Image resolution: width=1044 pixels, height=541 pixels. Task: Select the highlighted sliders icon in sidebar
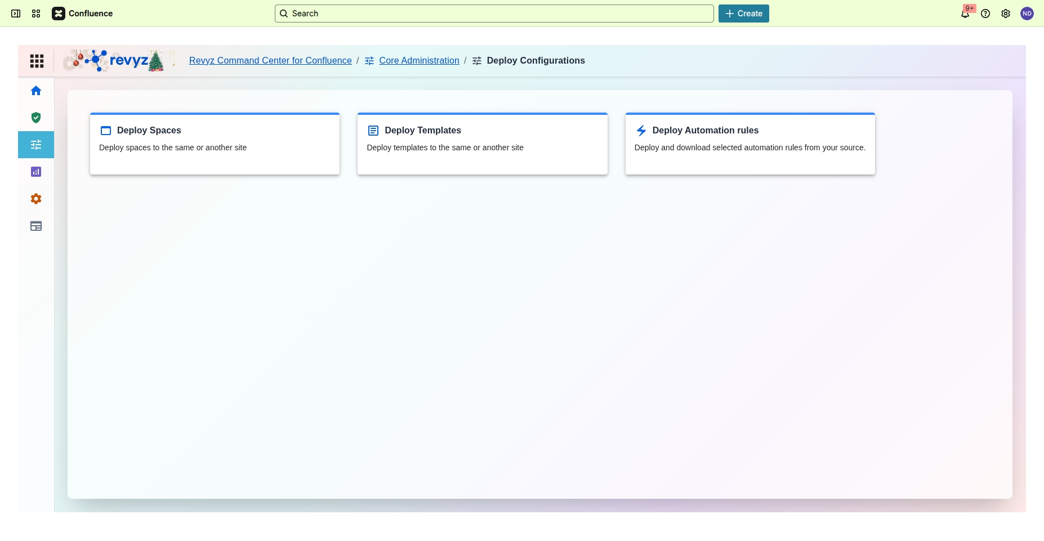[x=36, y=145]
